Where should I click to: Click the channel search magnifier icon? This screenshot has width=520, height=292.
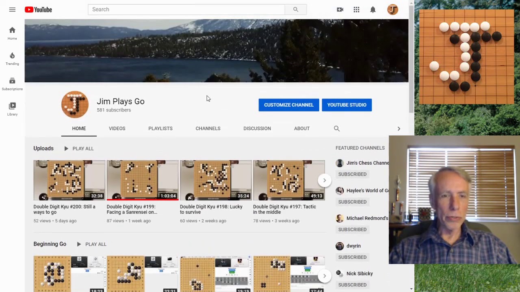coord(337,128)
